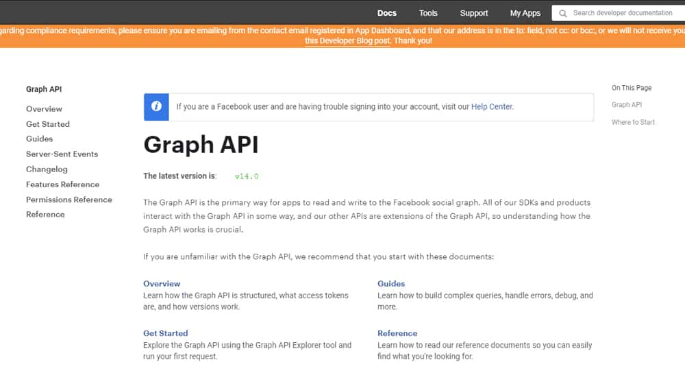Click the Graph API sidebar heading
The width and height of the screenshot is (685, 384).
(44, 89)
